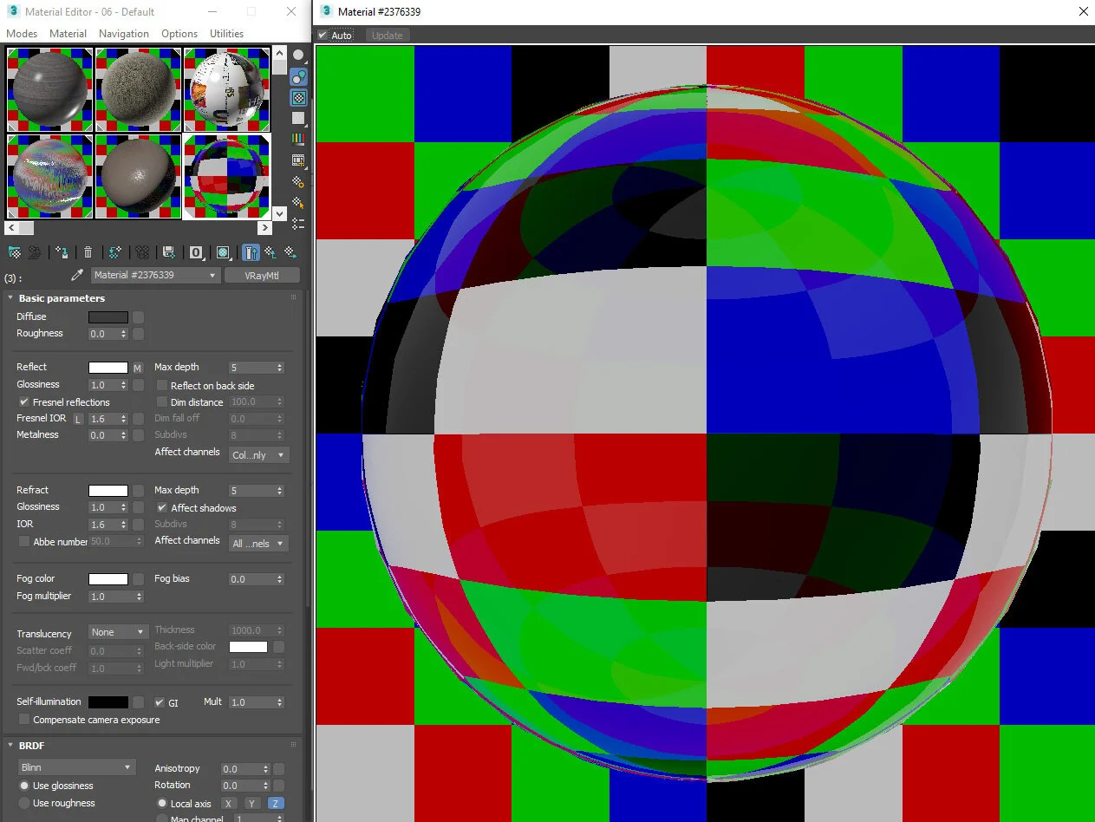Click the Video Color Check icon
1095x822 pixels.
[298, 139]
